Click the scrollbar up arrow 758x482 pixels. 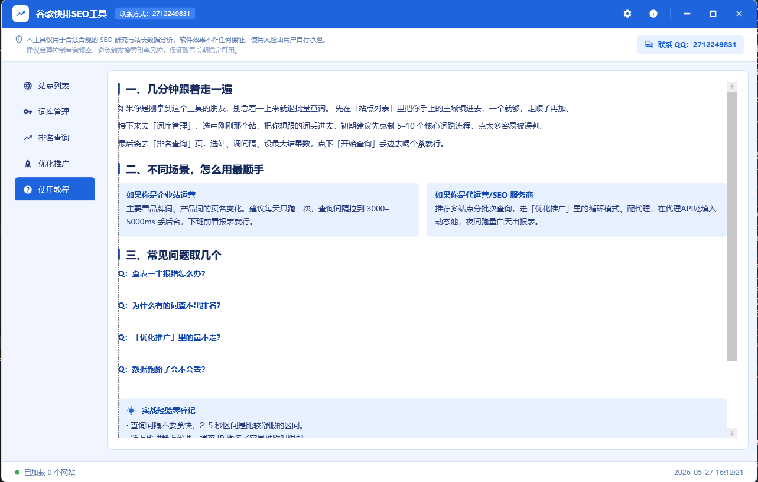(x=732, y=87)
